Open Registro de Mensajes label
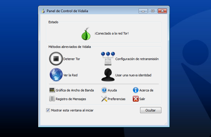 click(71, 99)
